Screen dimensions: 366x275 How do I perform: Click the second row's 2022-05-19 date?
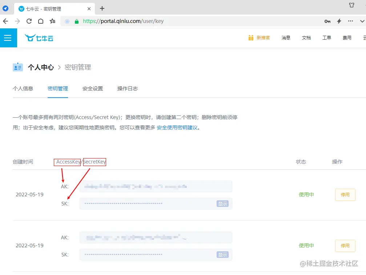tap(30, 245)
